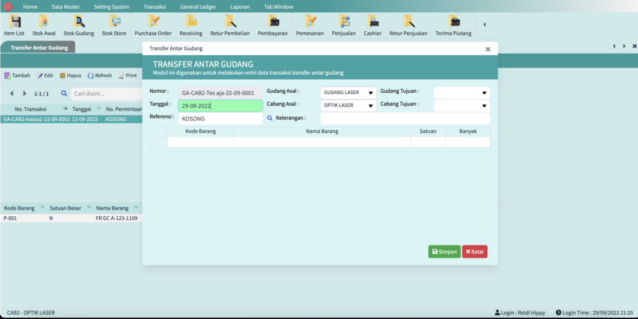The width and height of the screenshot is (638, 319).
Task: Open the Laporan menu
Action: 239,6
